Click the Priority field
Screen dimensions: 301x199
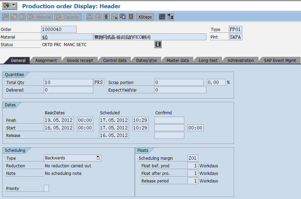click(x=47, y=188)
